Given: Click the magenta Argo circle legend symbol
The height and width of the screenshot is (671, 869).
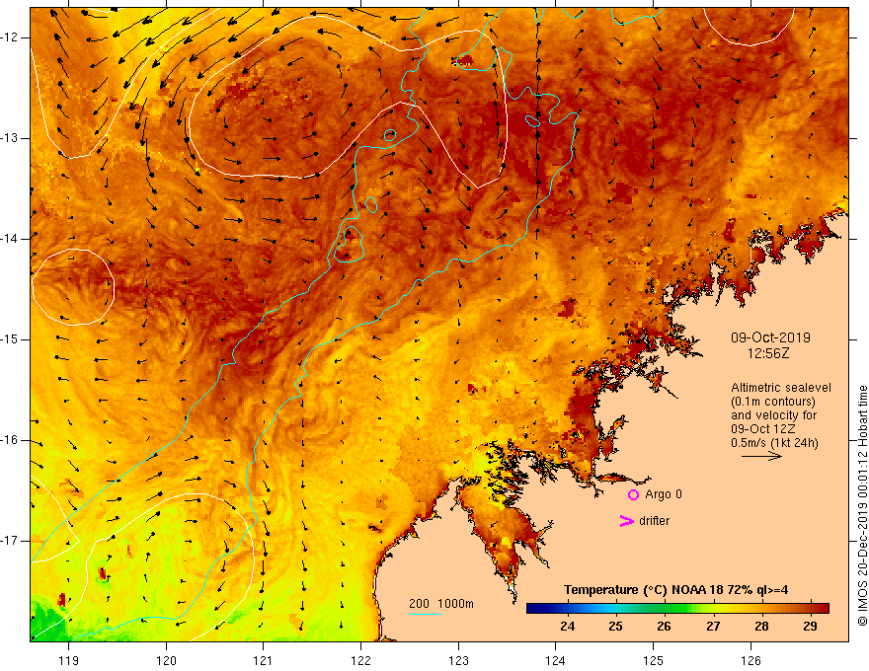Looking at the screenshot, I should click(633, 494).
